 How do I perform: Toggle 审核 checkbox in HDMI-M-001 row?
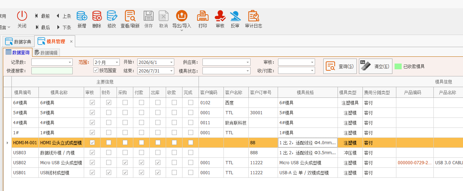pyautogui.click(x=92, y=142)
